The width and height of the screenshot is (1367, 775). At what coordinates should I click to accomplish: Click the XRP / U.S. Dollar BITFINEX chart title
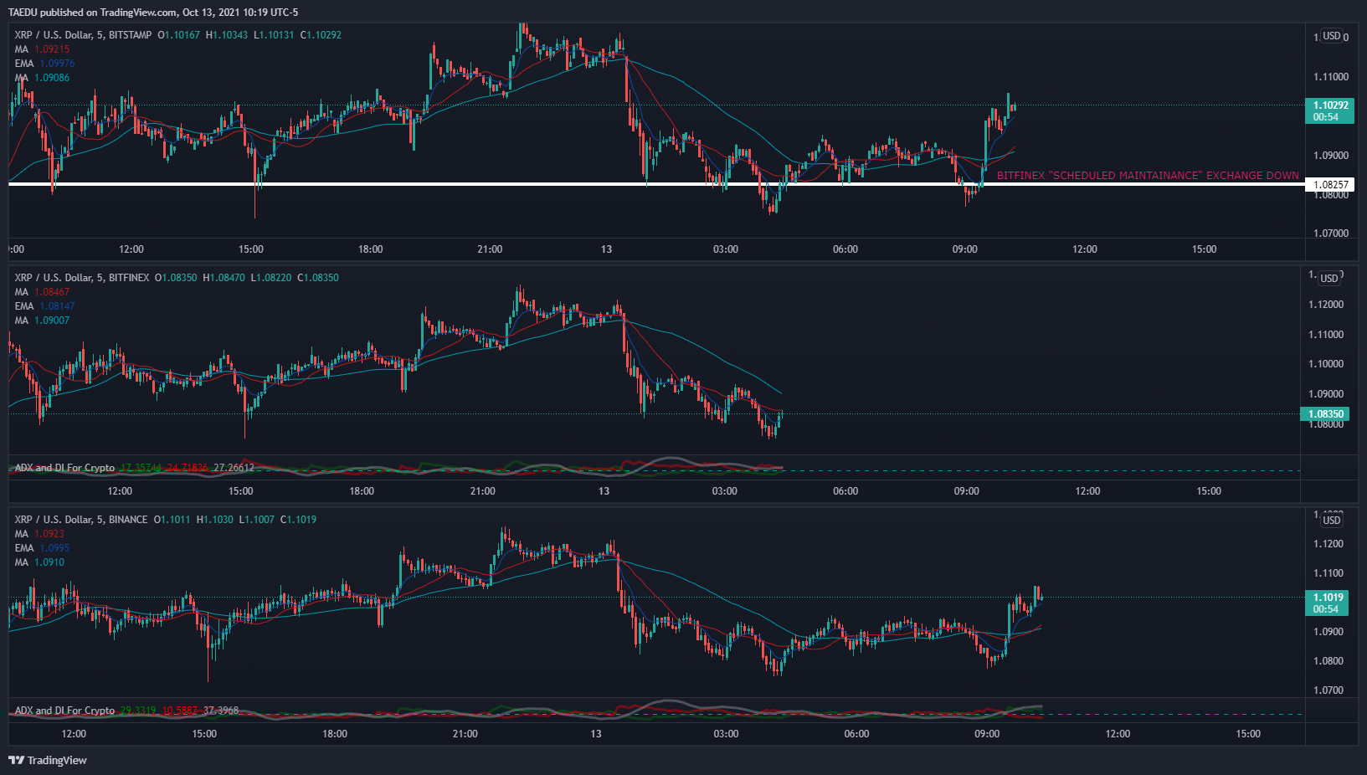point(82,278)
